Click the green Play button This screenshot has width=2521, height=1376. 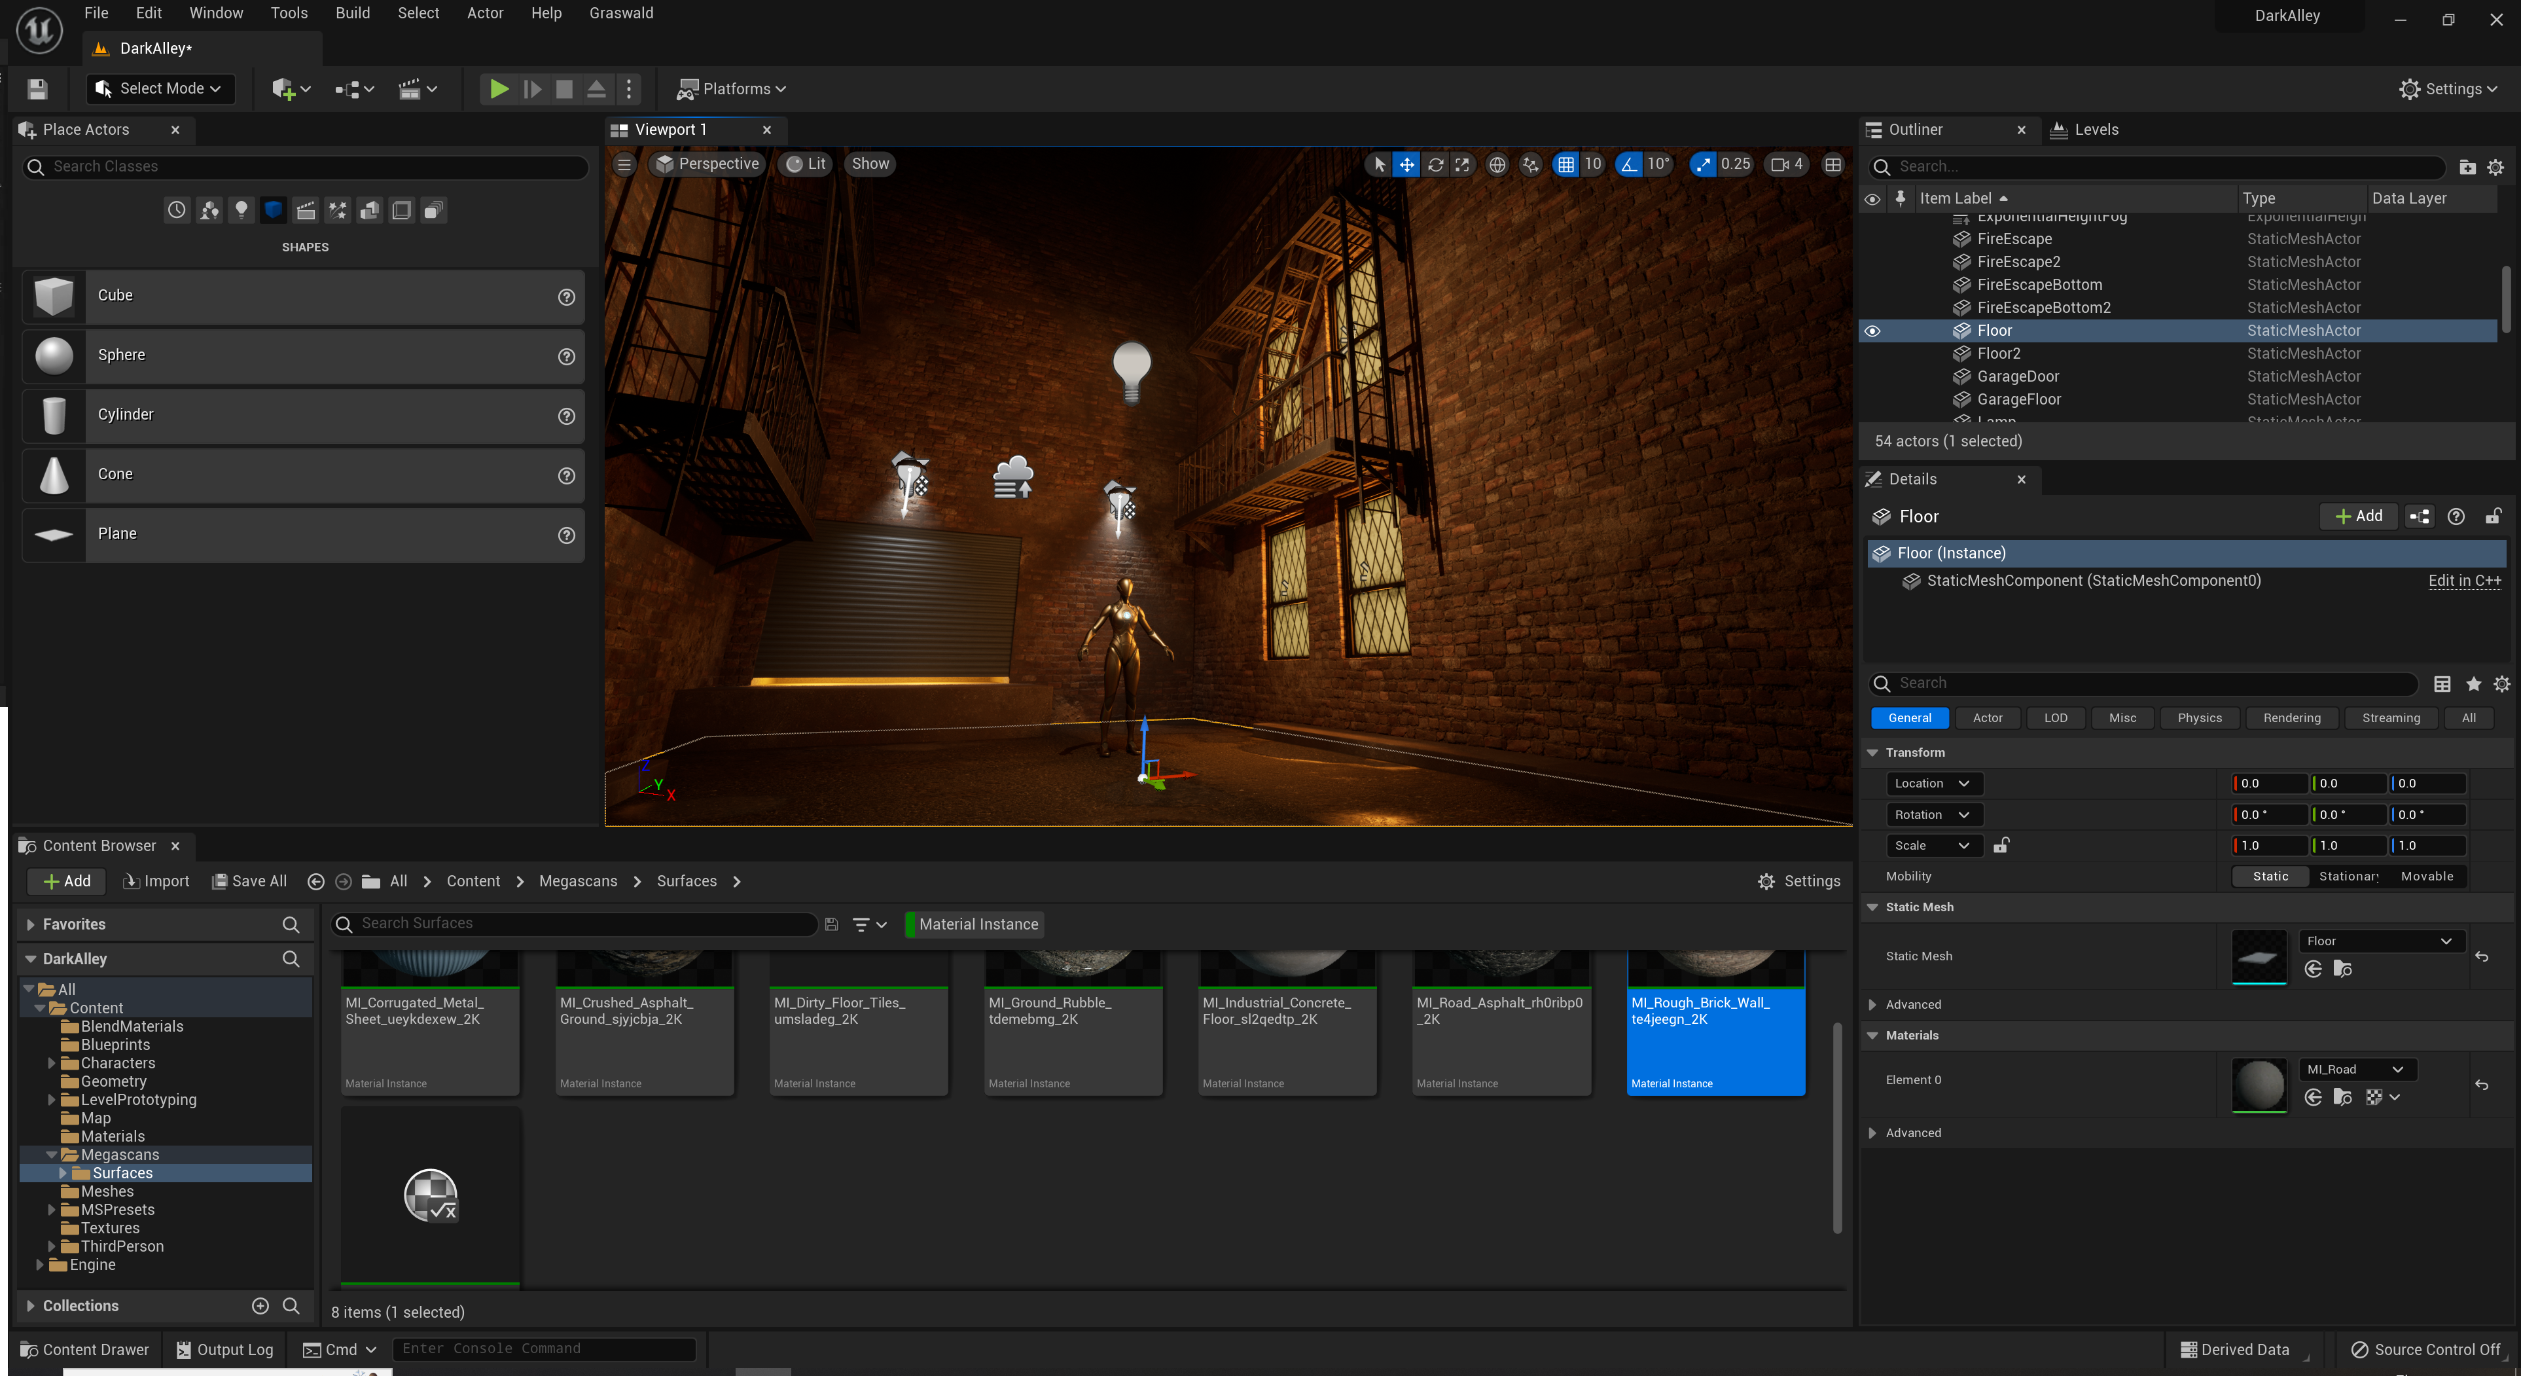pyautogui.click(x=498, y=89)
